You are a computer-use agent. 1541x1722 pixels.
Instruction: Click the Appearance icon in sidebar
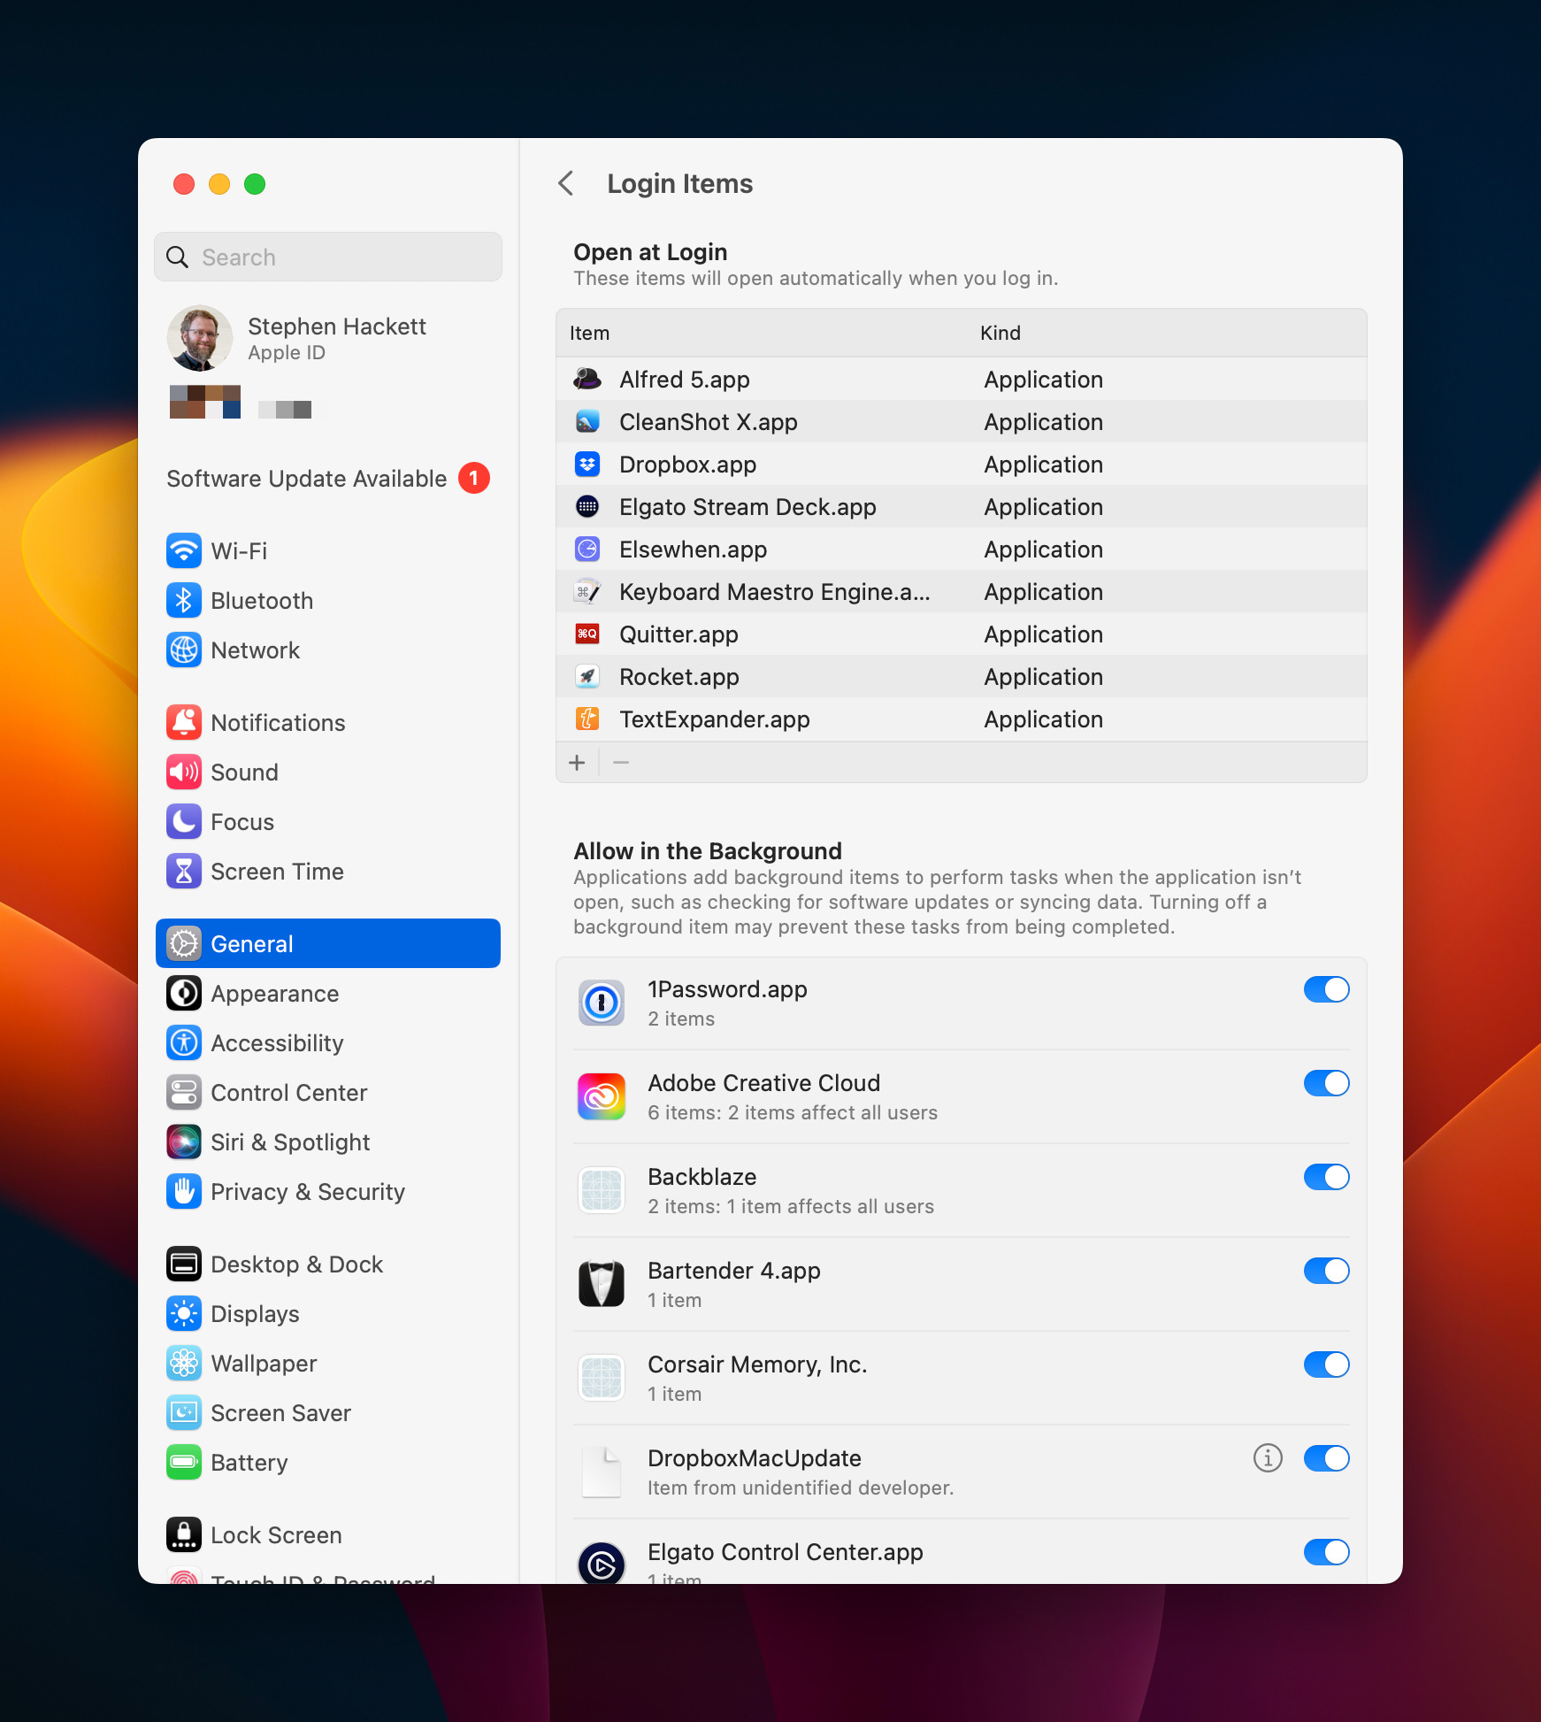(x=184, y=993)
